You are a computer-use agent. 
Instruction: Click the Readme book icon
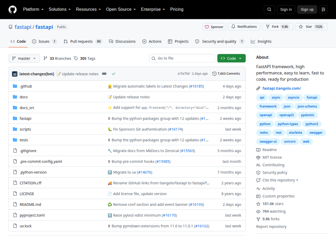[258, 150]
